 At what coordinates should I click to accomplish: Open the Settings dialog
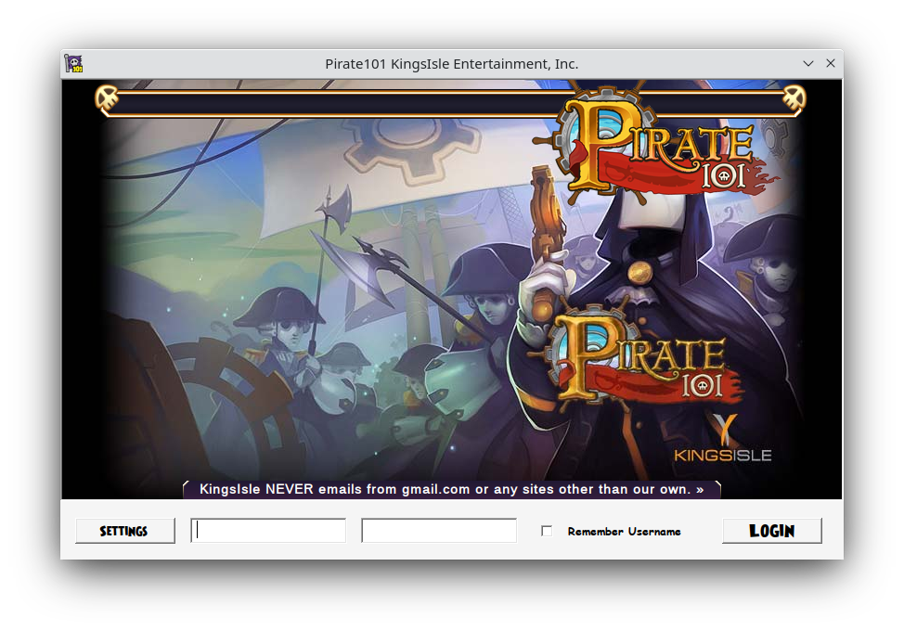[124, 531]
